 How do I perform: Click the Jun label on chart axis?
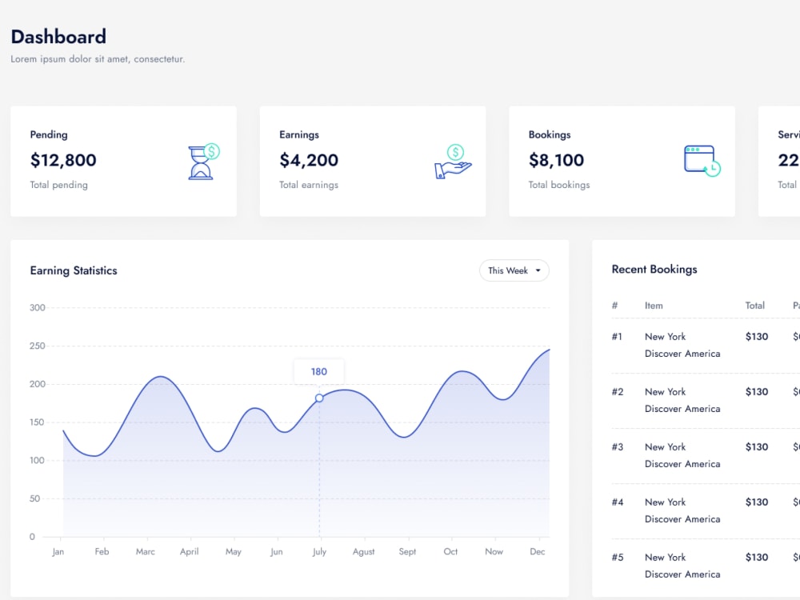point(276,551)
